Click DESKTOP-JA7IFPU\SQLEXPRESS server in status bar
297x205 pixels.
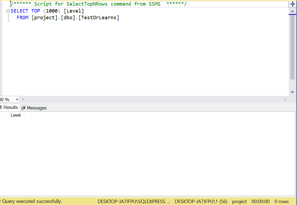[134, 202]
